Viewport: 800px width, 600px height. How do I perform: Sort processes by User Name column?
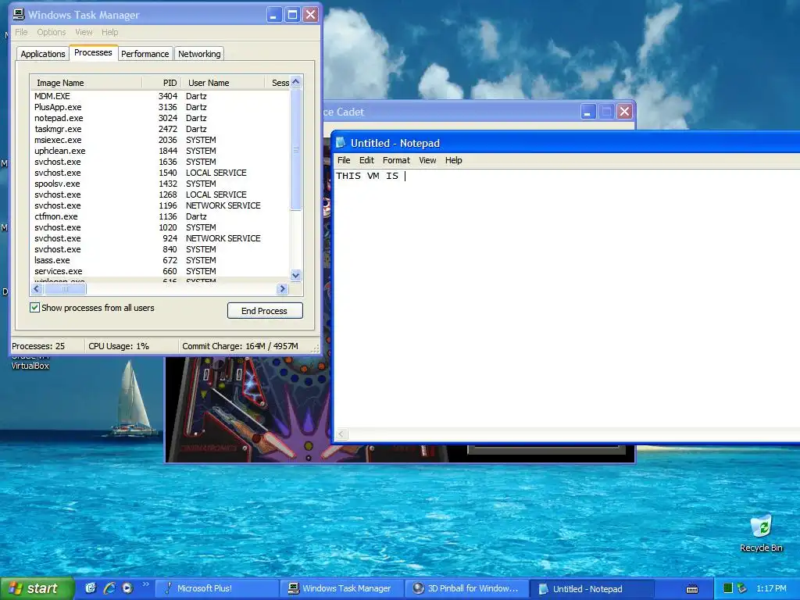[223, 83]
